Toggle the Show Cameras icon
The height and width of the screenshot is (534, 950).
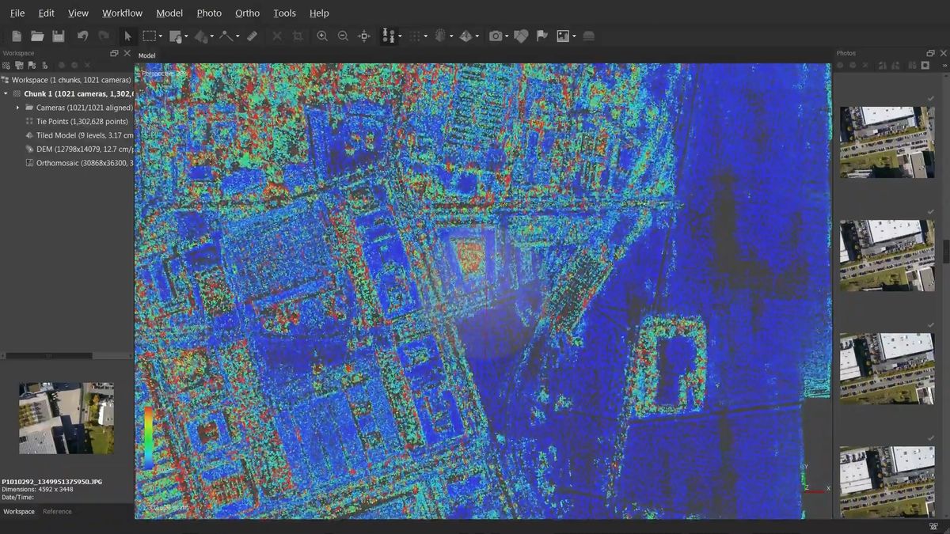(x=495, y=36)
